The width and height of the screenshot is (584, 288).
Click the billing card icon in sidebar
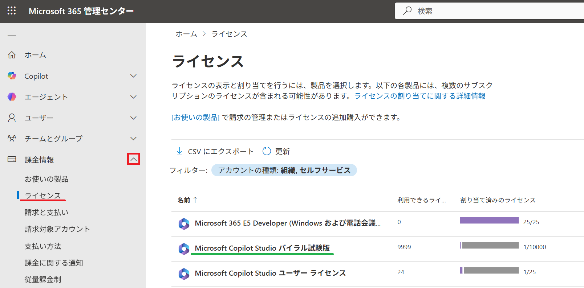point(12,159)
